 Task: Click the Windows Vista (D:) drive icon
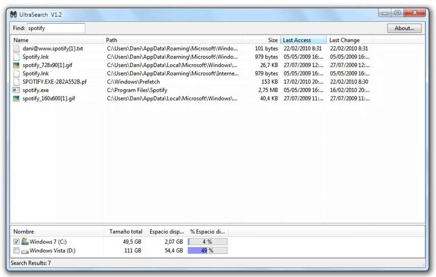pyautogui.click(x=25, y=251)
